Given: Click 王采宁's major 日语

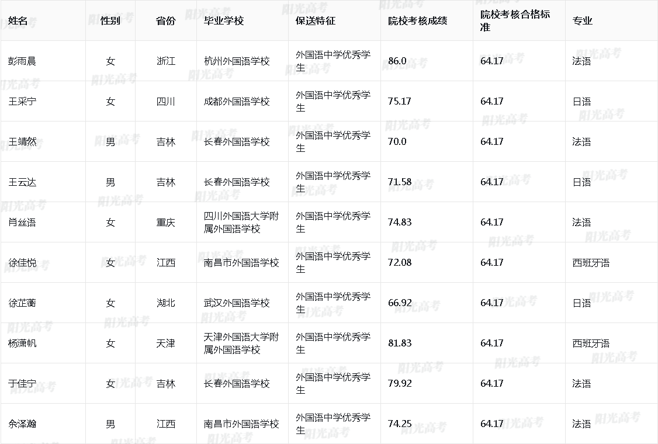Looking at the screenshot, I should pos(581,101).
